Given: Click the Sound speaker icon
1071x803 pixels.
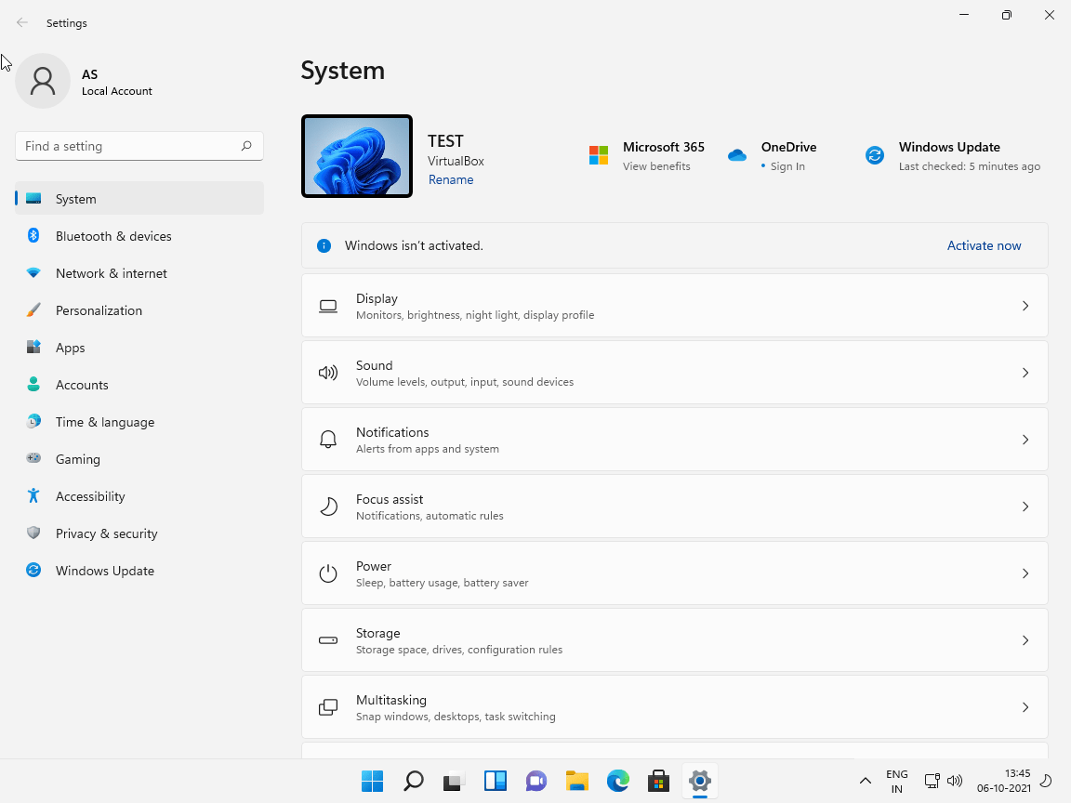Looking at the screenshot, I should 328,373.
